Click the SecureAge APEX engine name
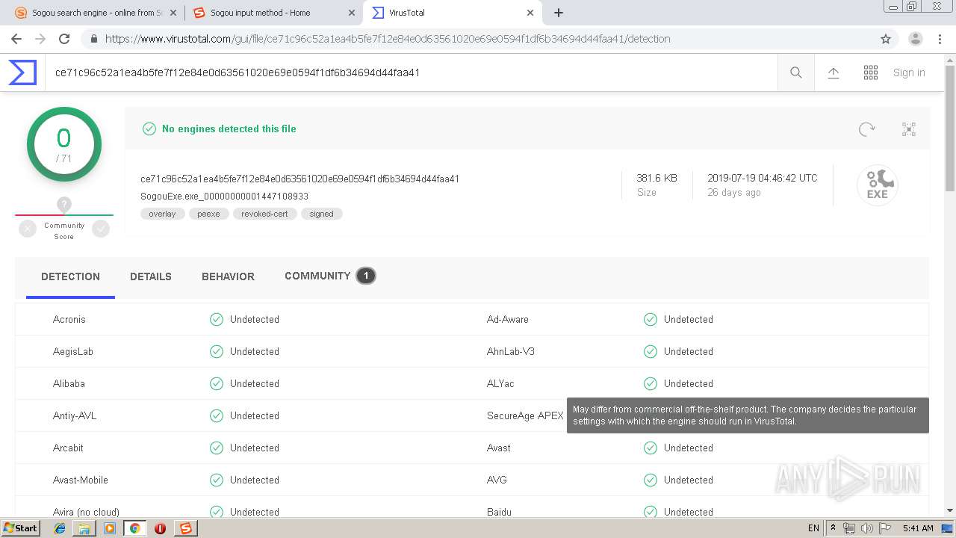This screenshot has height=538, width=956. (525, 415)
